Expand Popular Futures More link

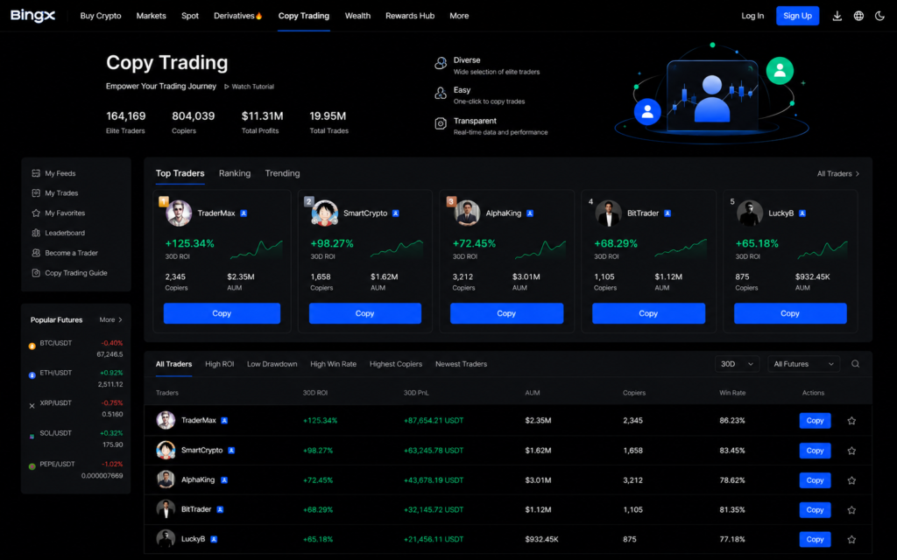pyautogui.click(x=110, y=320)
